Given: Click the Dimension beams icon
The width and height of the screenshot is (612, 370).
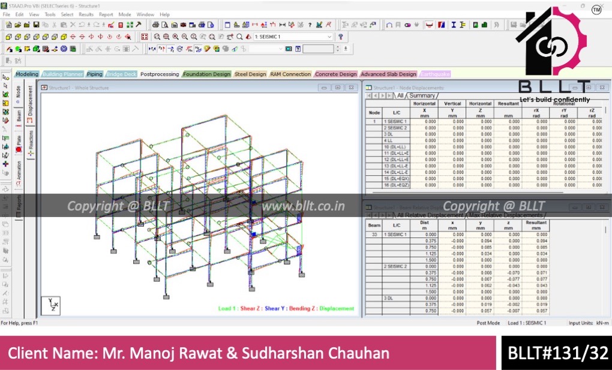Looking at the screenshot, I should 283,25.
